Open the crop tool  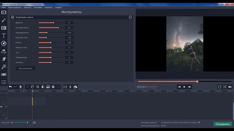(38, 87)
